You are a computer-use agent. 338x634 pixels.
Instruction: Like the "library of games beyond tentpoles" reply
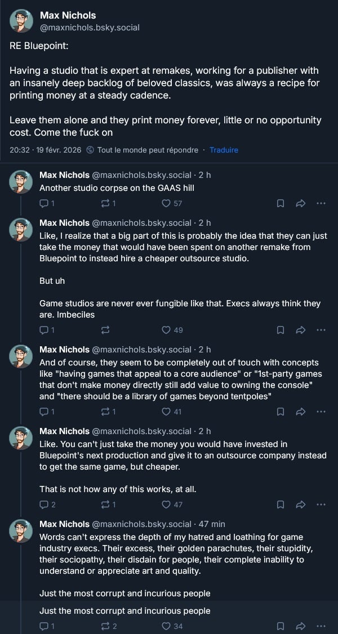166,412
